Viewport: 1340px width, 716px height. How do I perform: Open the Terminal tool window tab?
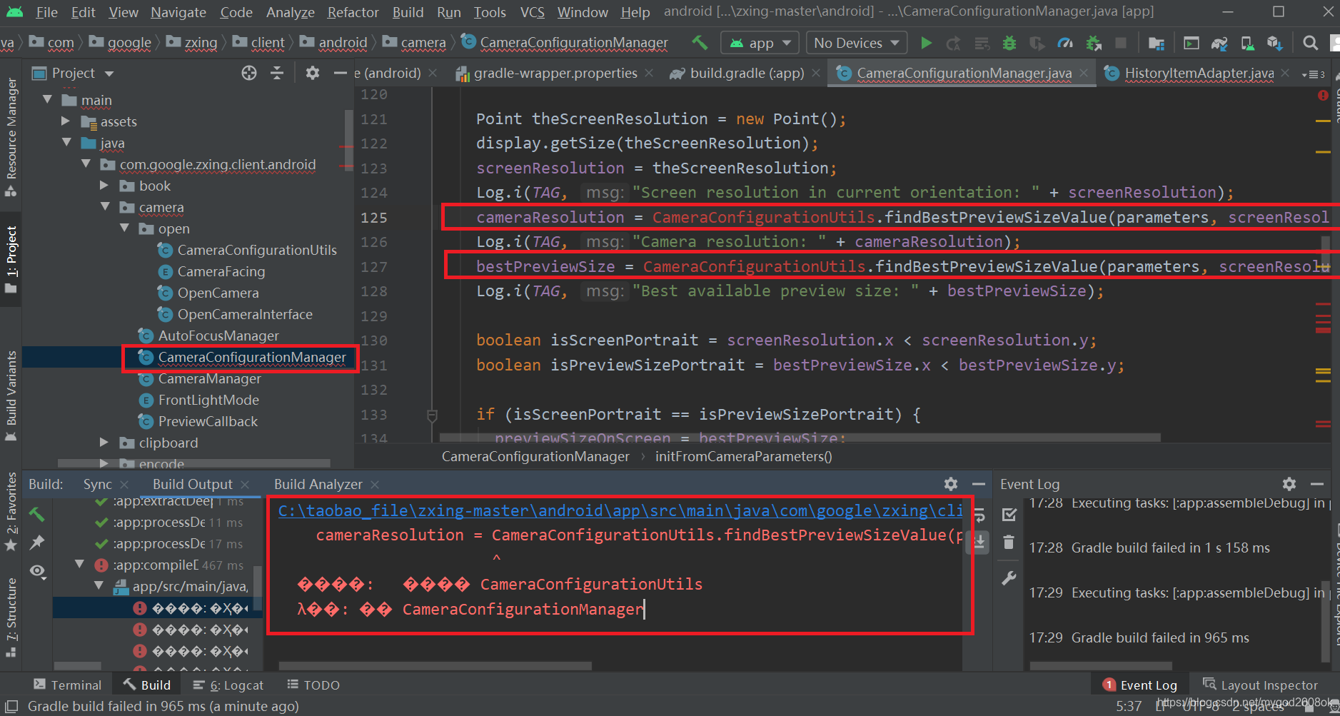(68, 685)
